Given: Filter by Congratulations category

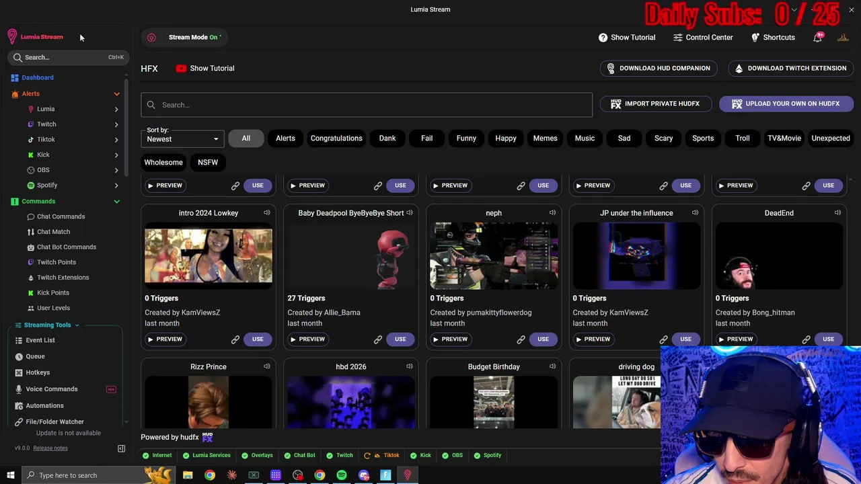Looking at the screenshot, I should tap(336, 138).
